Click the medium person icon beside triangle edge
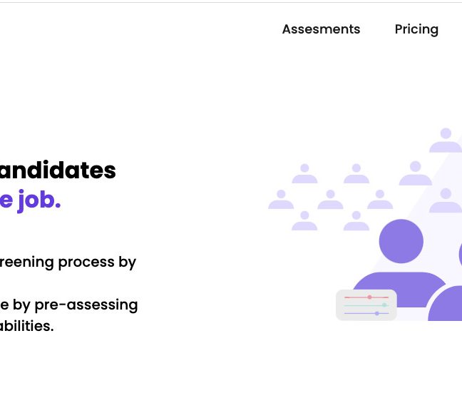This screenshot has width=462, height=393. tap(416, 173)
